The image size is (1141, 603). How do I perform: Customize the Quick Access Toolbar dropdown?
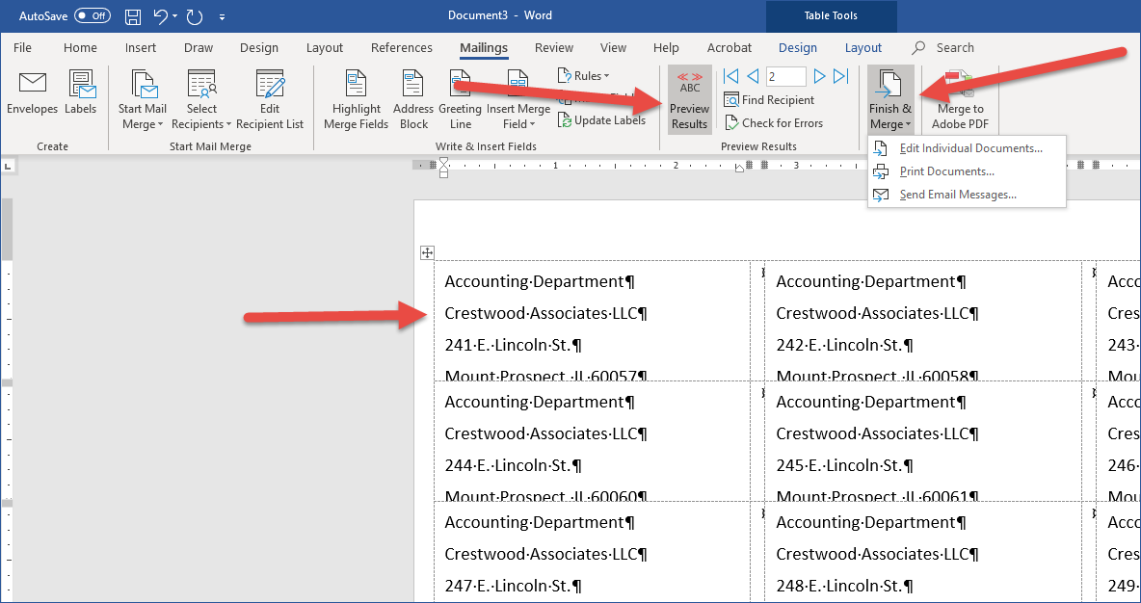[x=222, y=16]
